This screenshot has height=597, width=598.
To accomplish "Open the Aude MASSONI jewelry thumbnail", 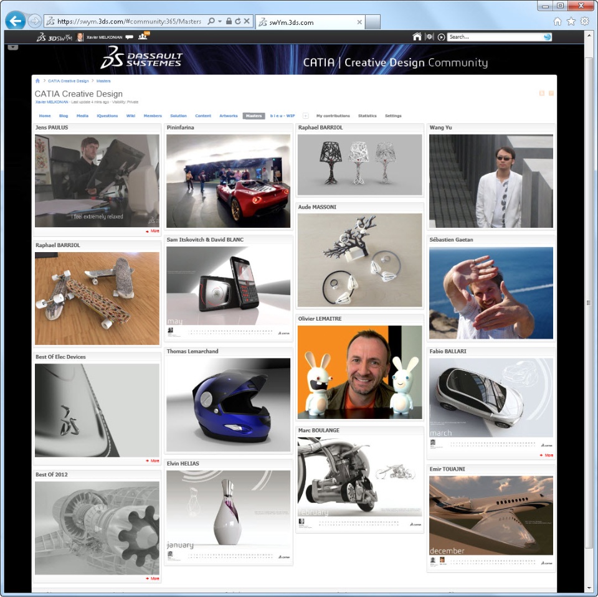I will [x=359, y=260].
